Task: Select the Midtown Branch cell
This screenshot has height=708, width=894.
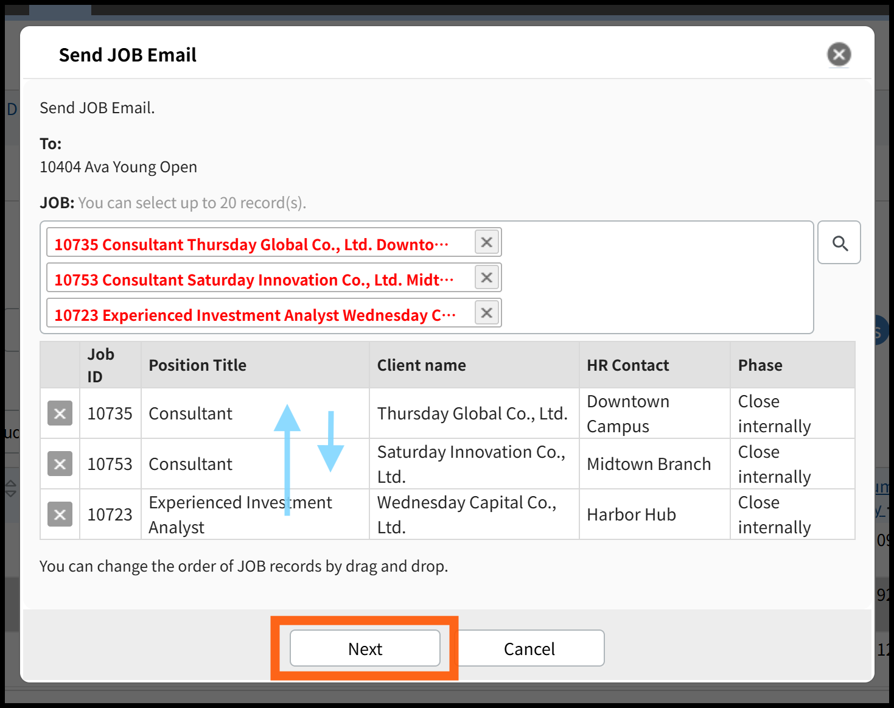Action: [x=649, y=464]
